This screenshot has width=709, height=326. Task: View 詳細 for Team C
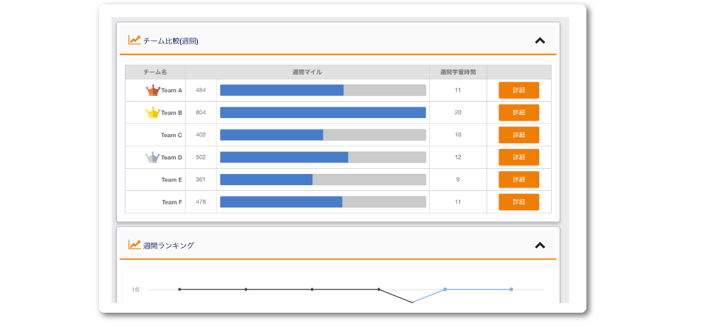(518, 135)
